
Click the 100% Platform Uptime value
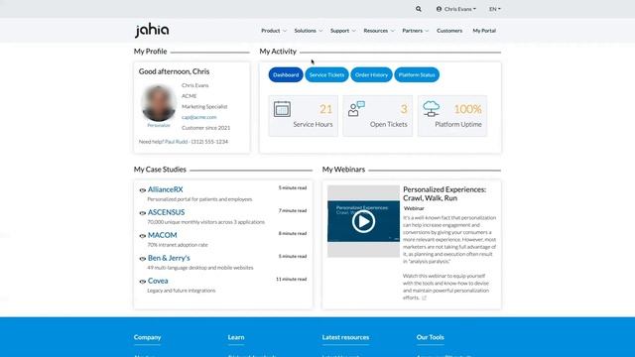(x=467, y=109)
